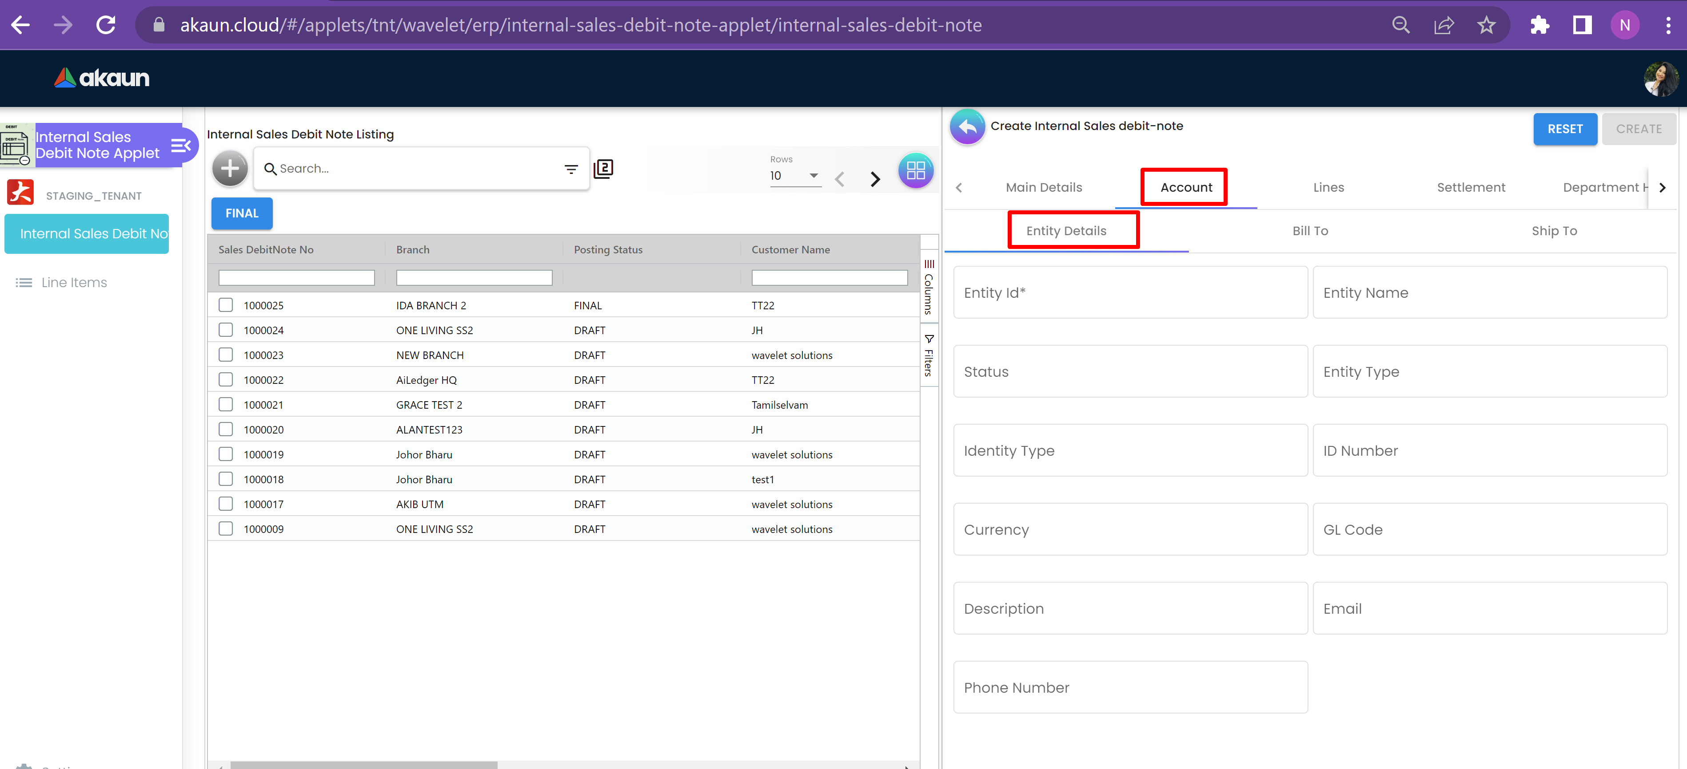Tick checkbox for debit note 1000025

click(226, 305)
